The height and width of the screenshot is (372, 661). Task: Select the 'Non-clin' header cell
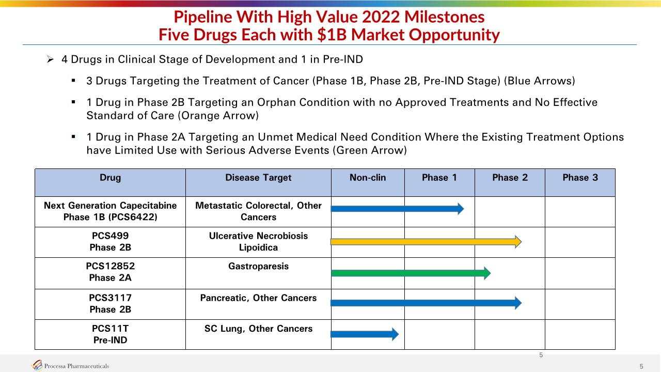(x=368, y=178)
